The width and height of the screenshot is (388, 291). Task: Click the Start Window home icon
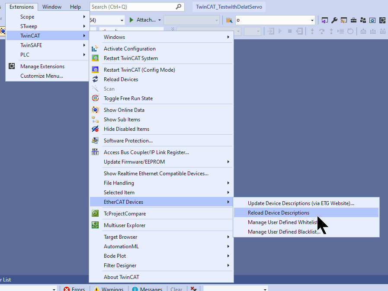372,20
